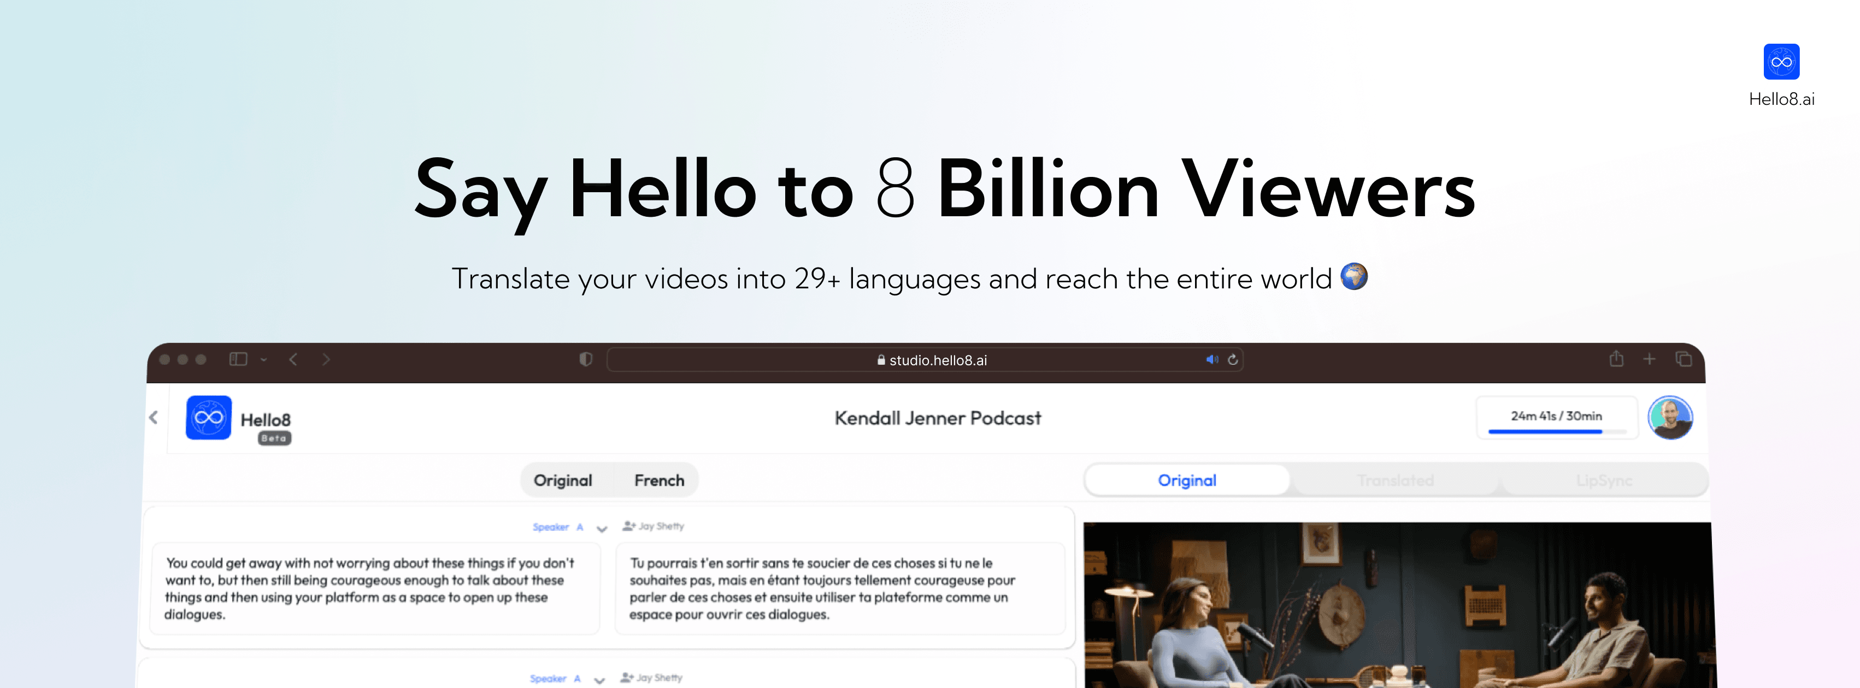Click the Hello8.ai logo top right
Image resolution: width=1860 pixels, height=688 pixels.
[1781, 62]
